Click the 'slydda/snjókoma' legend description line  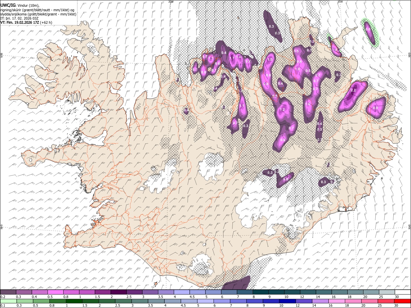pos(38,14)
